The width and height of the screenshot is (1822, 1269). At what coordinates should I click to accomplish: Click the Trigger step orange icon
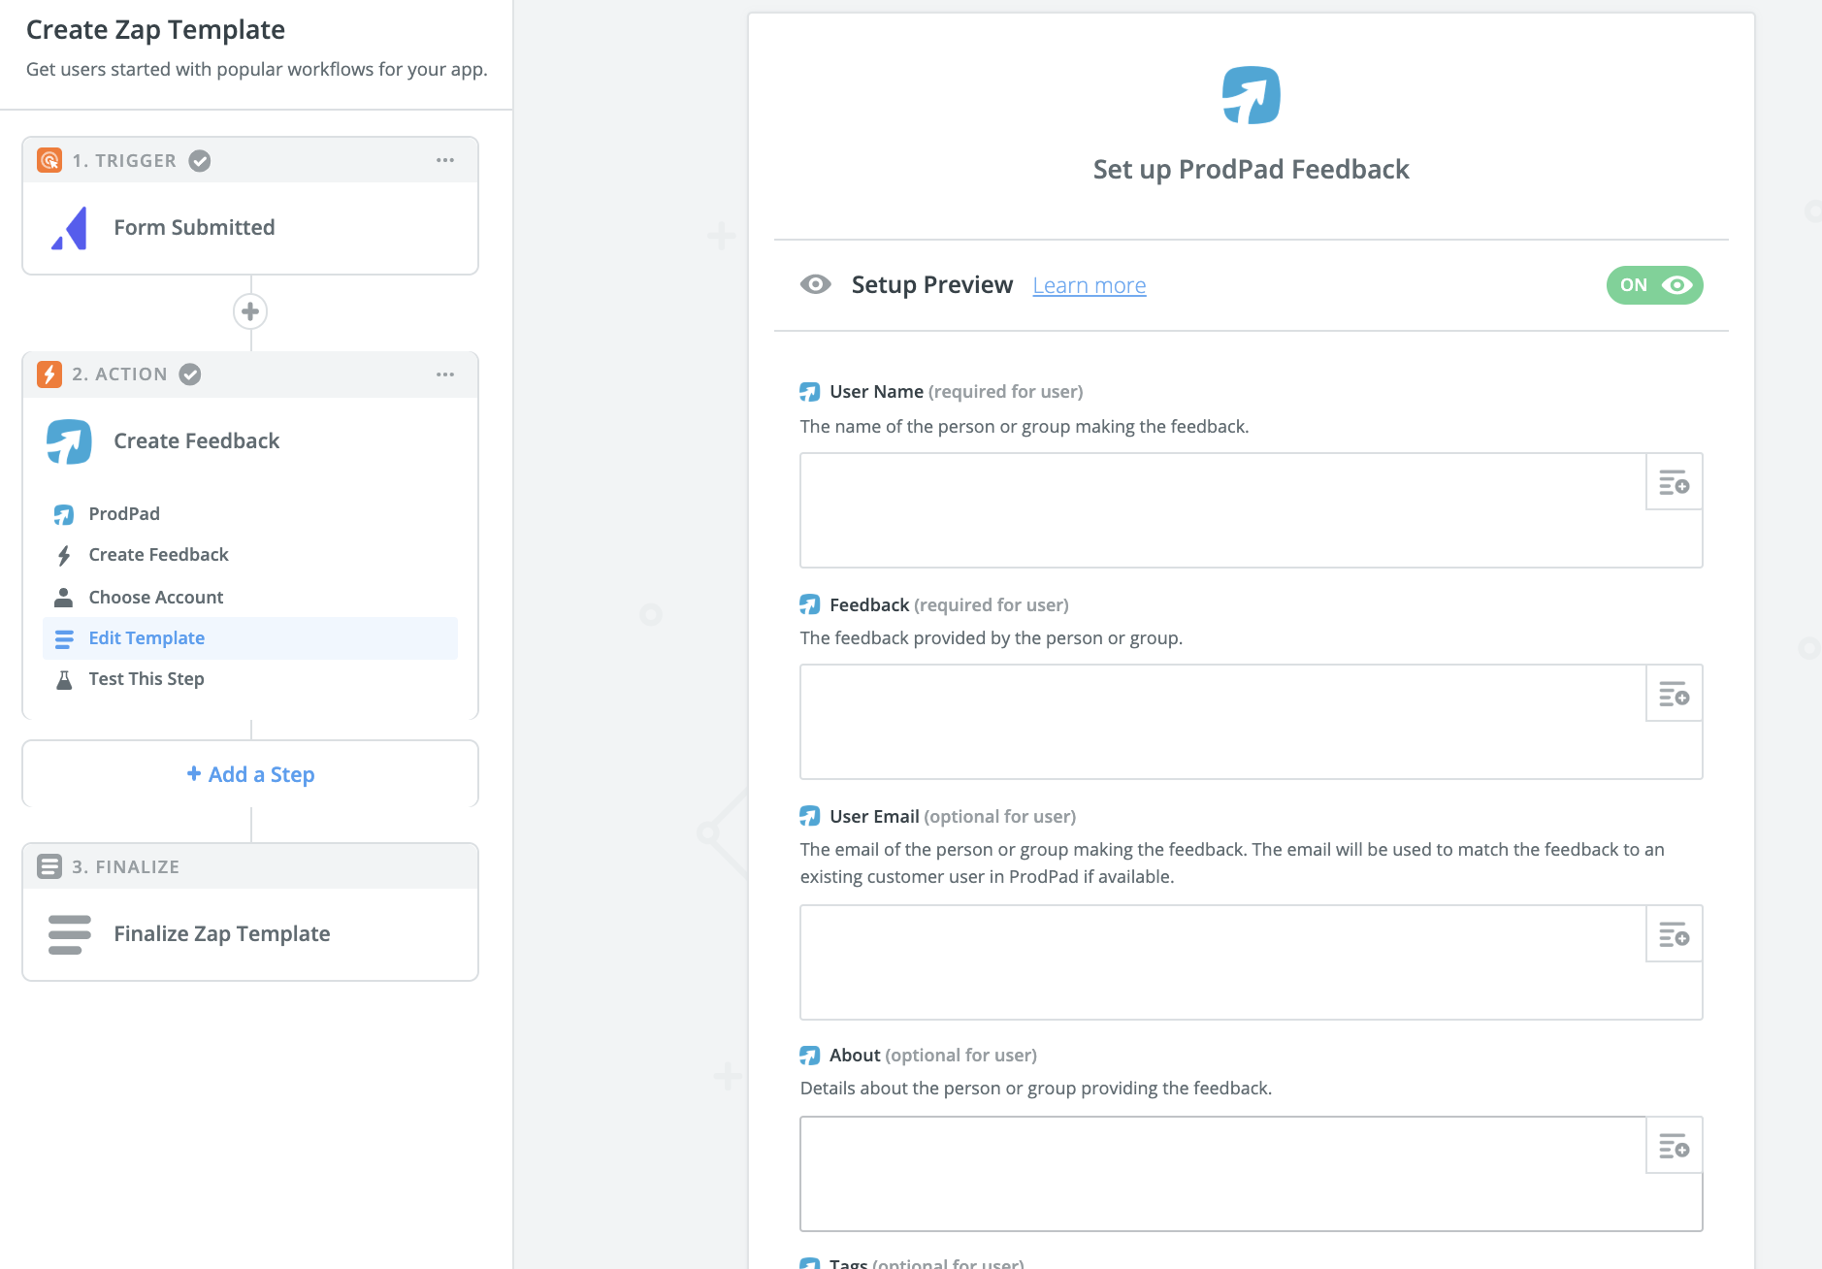tap(49, 160)
